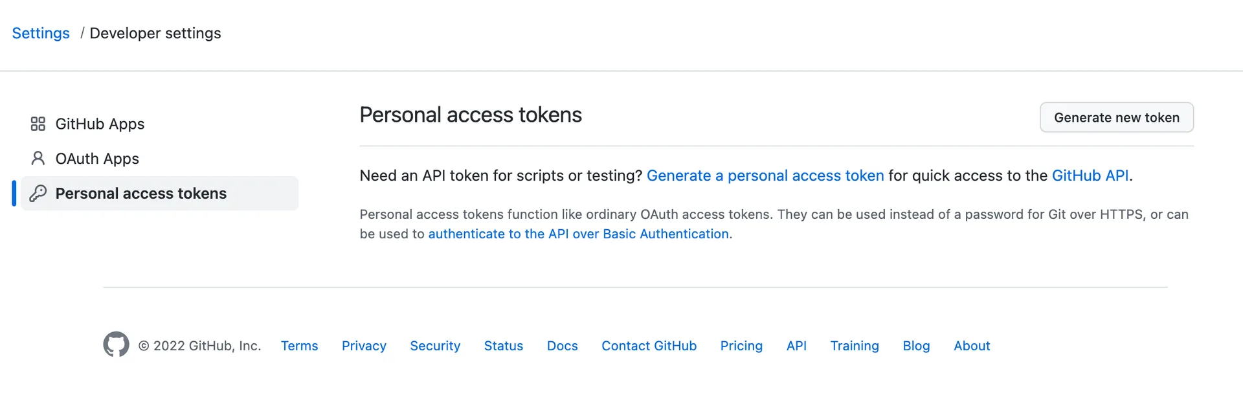
Task: Go back to Settings via breadcrumb
Action: [41, 33]
